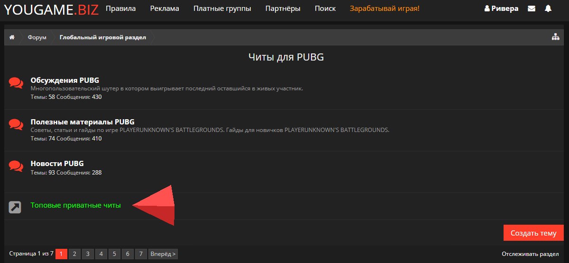Select page 1 in pagination
The image size is (569, 263).
pyautogui.click(x=61, y=254)
